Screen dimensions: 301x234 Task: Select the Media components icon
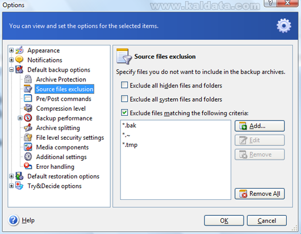[28, 147]
